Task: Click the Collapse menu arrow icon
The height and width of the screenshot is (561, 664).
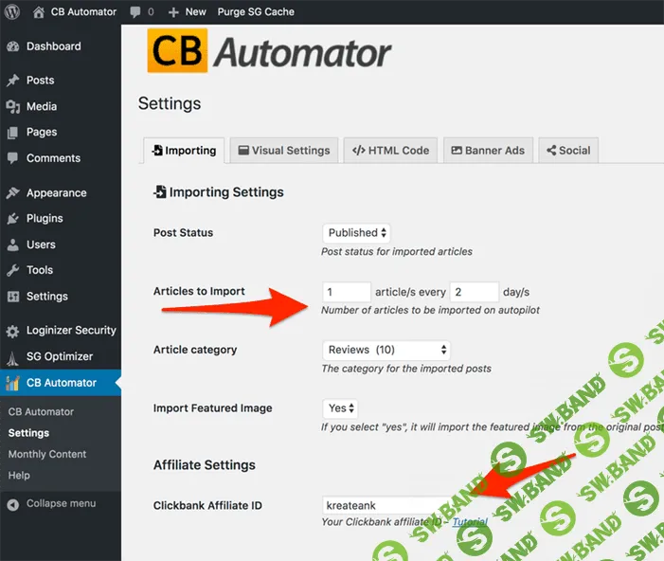Action: coord(13,504)
